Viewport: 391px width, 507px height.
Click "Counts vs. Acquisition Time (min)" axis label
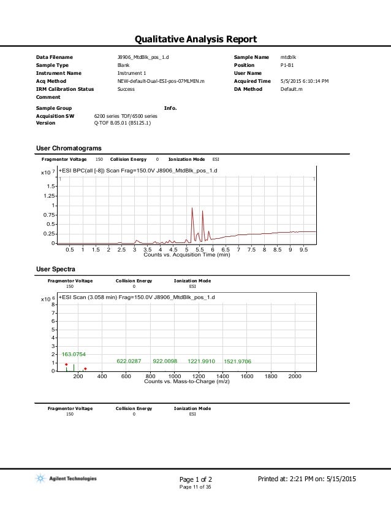click(187, 255)
